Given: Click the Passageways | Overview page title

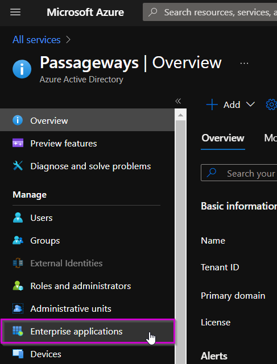Looking at the screenshot, I should pyautogui.click(x=131, y=62).
